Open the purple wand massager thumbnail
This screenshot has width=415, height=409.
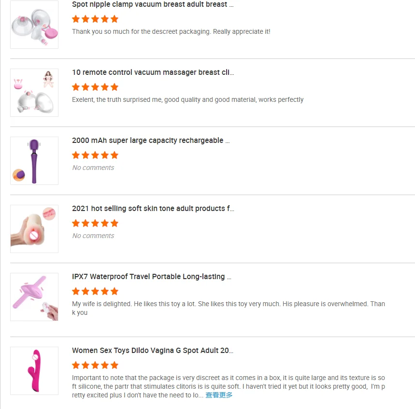34,161
